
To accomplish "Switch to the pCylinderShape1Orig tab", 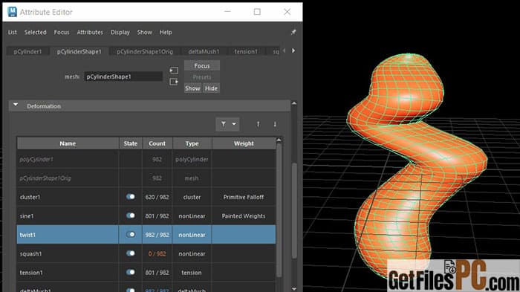I will pos(145,51).
